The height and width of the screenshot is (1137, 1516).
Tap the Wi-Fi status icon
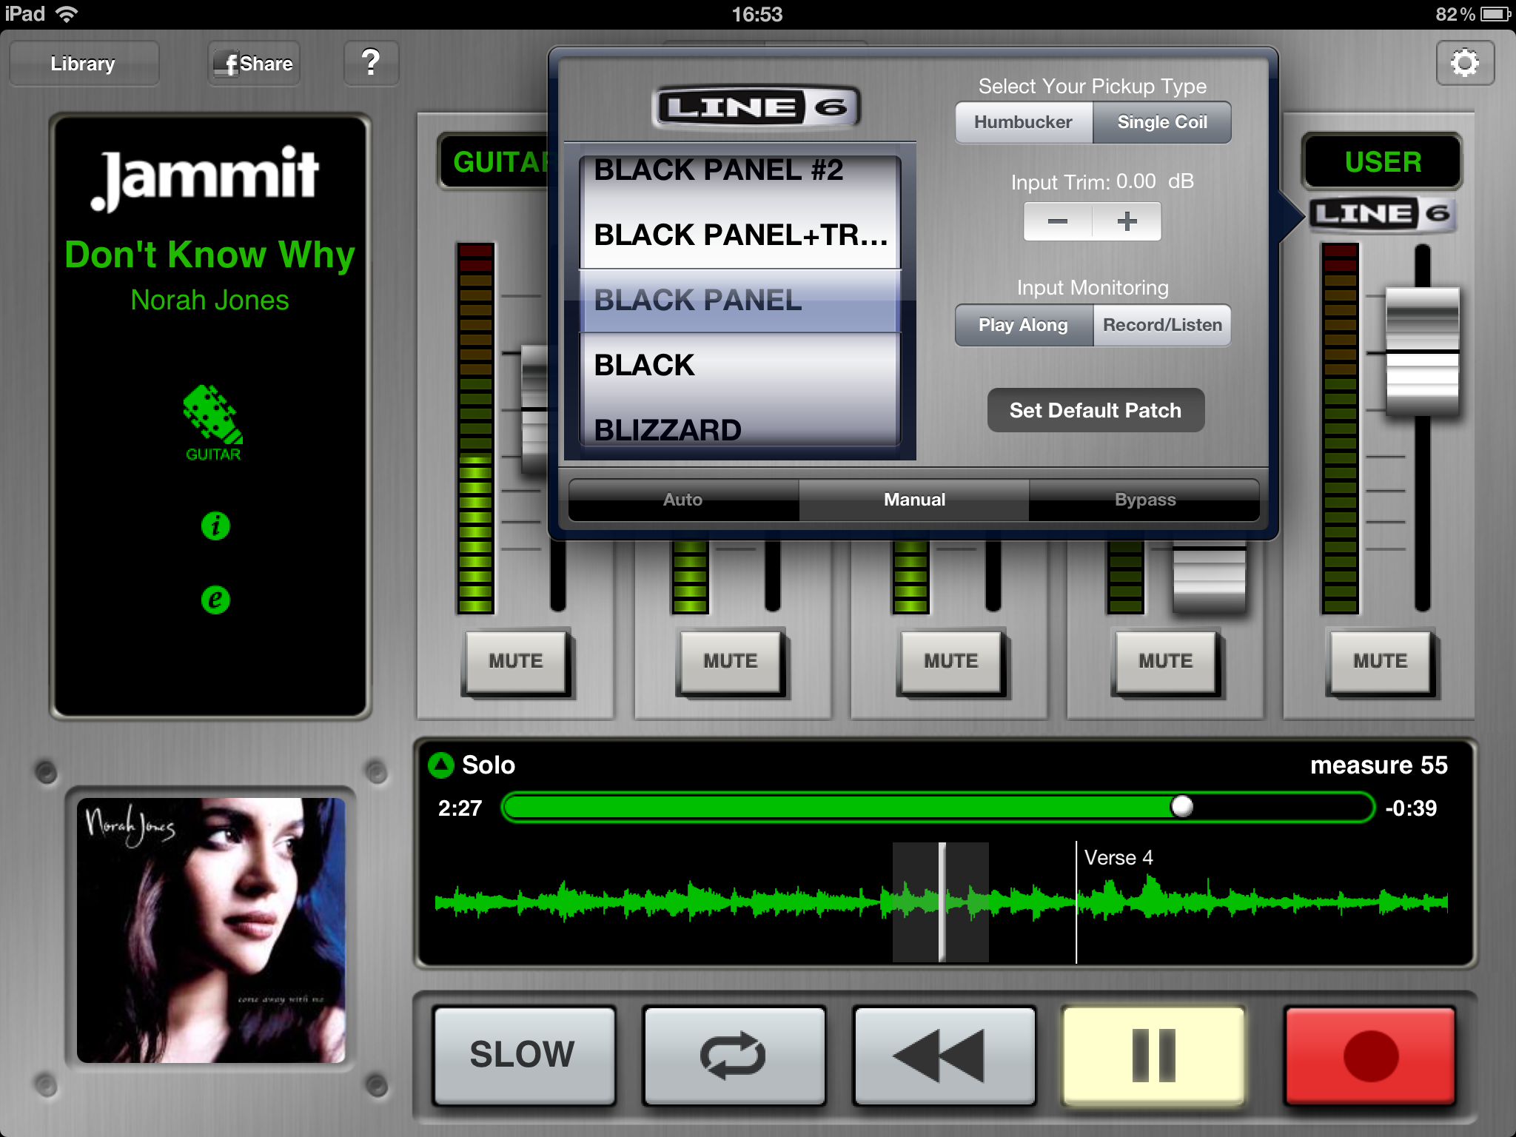coord(67,14)
